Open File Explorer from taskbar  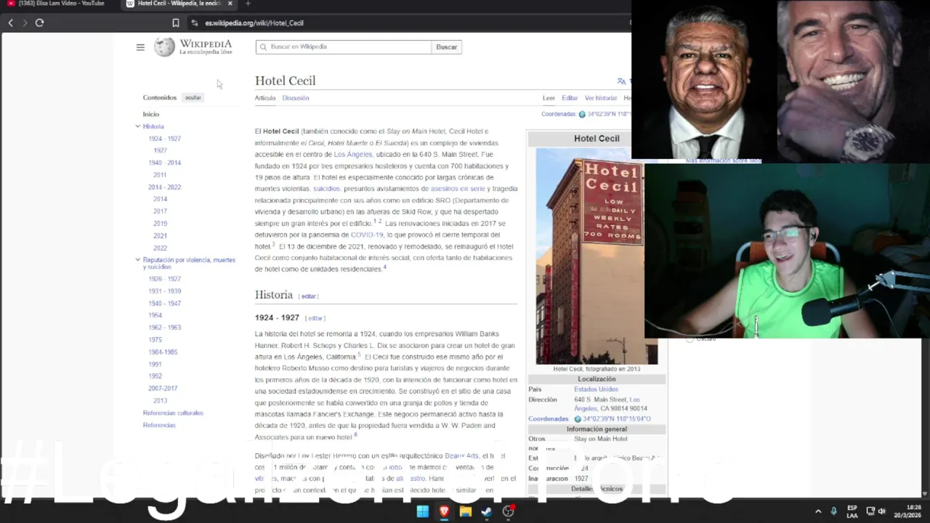(465, 511)
